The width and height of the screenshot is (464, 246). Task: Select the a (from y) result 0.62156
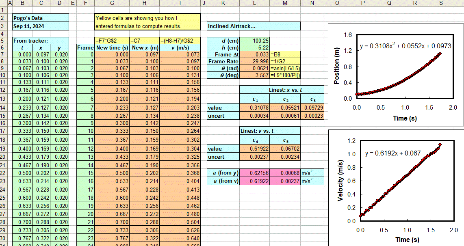pyautogui.click(x=254, y=173)
